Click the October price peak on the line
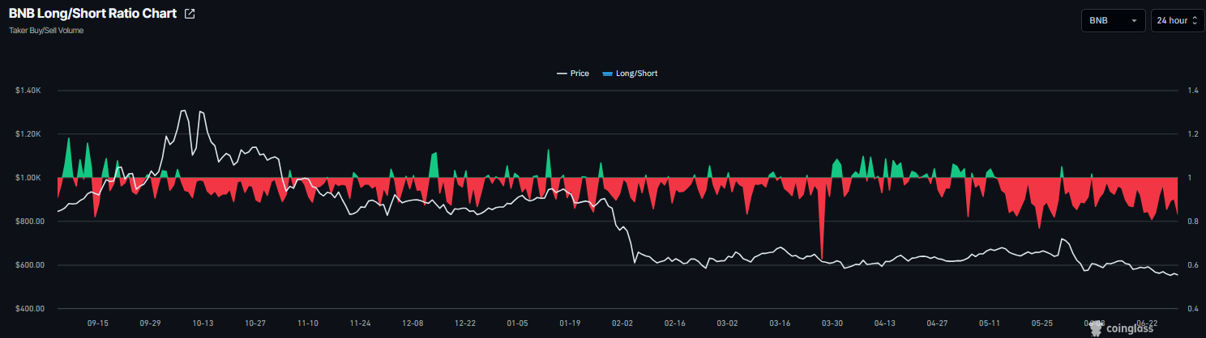This screenshot has height=338, width=1206. coord(183,111)
